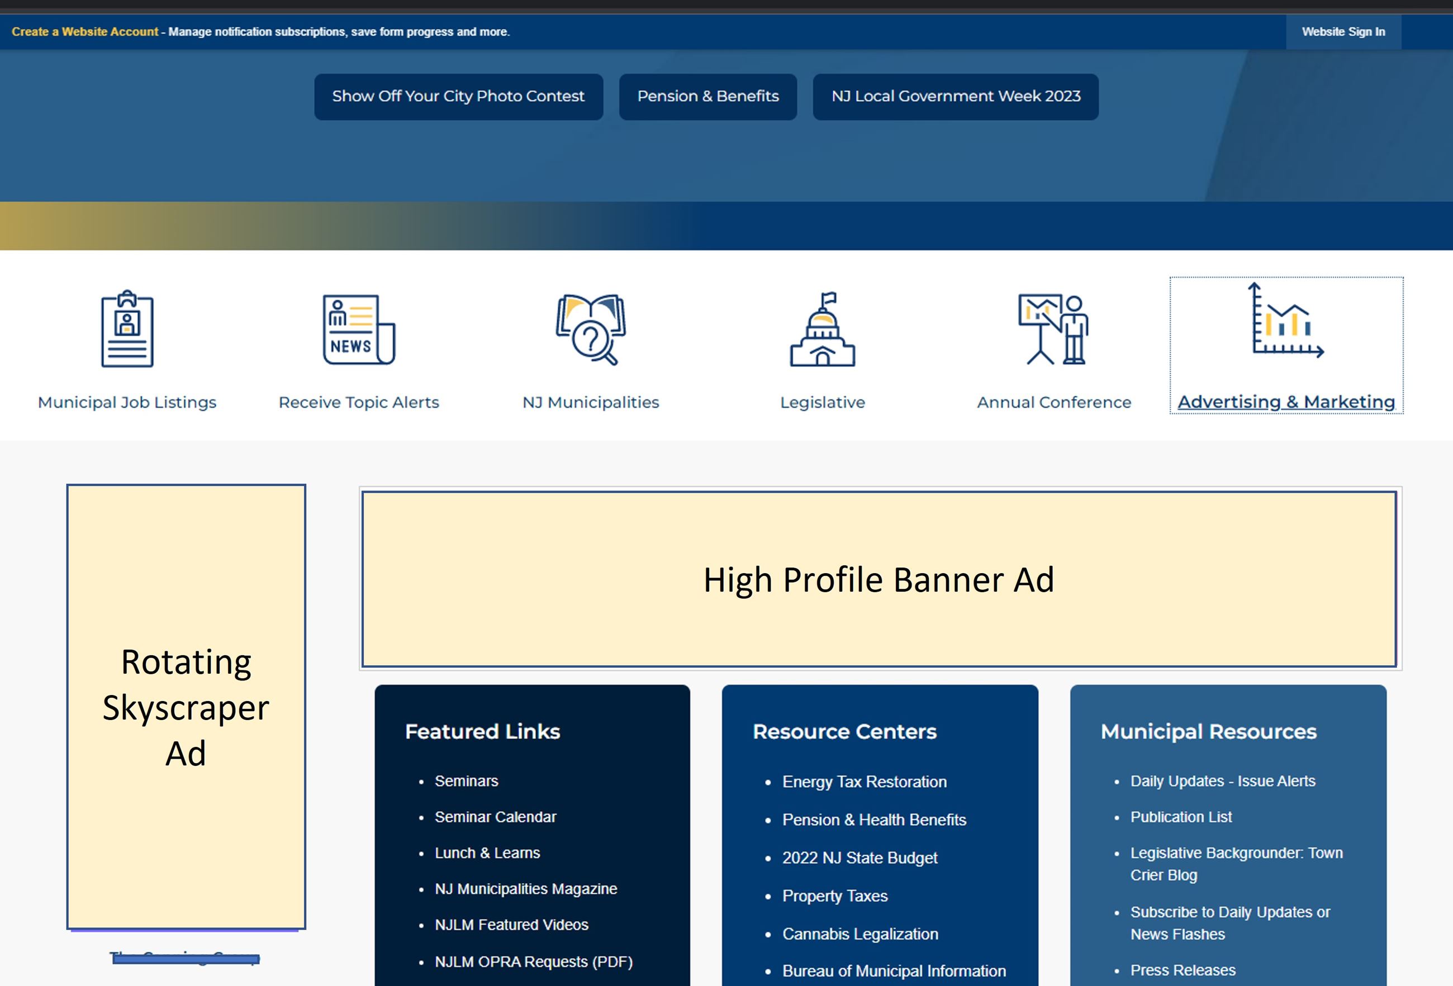The width and height of the screenshot is (1453, 986).
Task: Follow the Create a Website Account link
Action: click(x=85, y=32)
